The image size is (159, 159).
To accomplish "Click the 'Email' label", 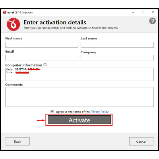I will click(x=10, y=52).
